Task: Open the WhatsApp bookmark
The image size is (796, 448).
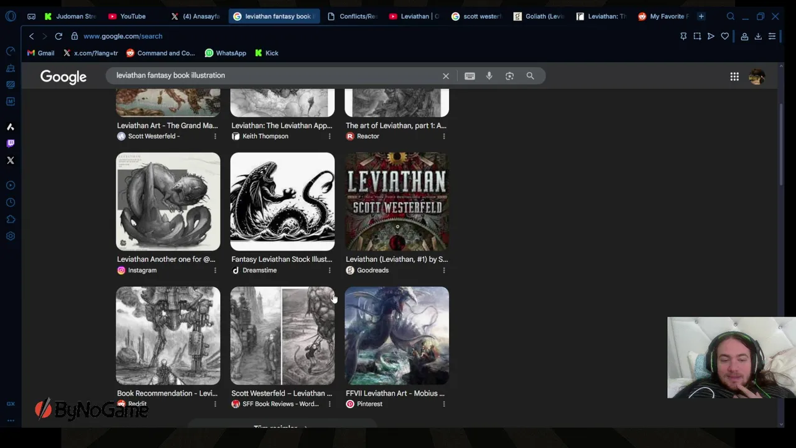Action: [225, 53]
